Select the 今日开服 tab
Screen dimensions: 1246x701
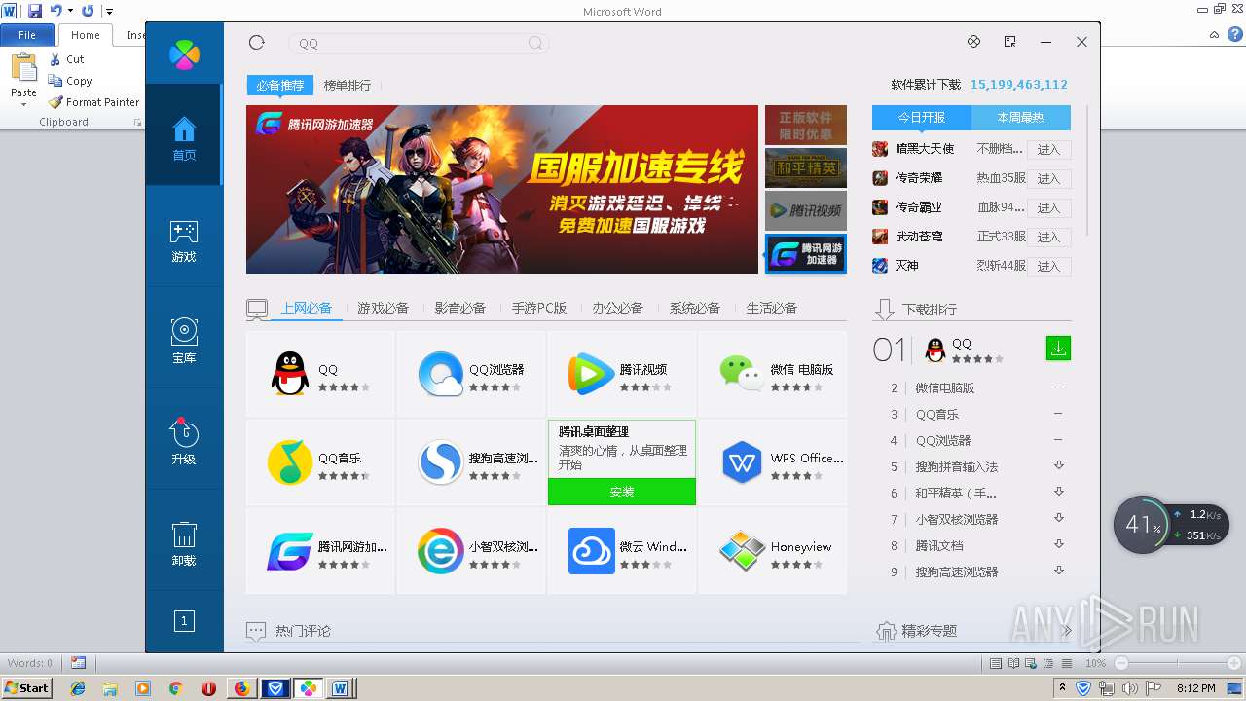pyautogui.click(x=922, y=118)
